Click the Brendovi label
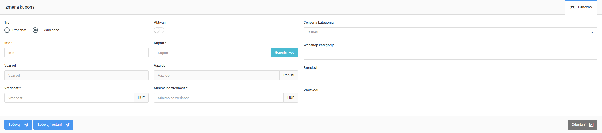Screen dimensions: 602x133 click(x=310, y=68)
